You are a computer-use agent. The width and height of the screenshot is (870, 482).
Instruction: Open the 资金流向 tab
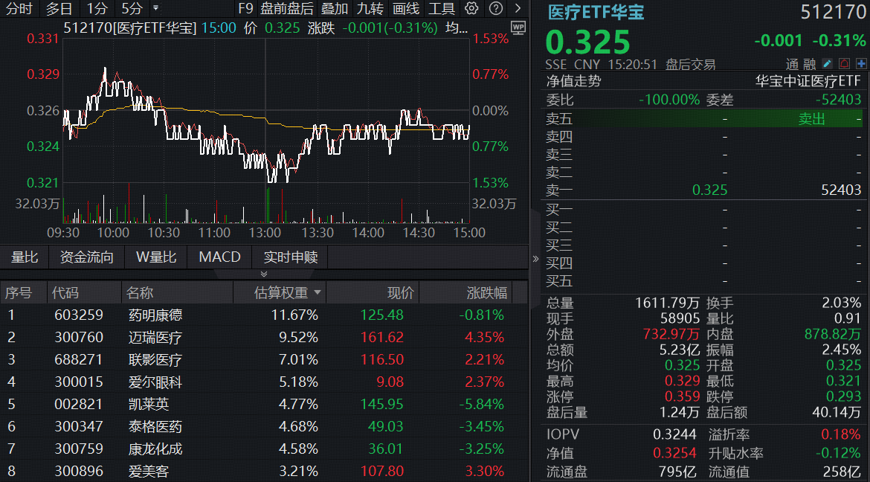[86, 257]
